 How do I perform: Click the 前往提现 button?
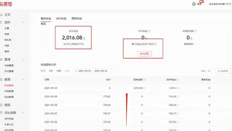[x=144, y=54]
